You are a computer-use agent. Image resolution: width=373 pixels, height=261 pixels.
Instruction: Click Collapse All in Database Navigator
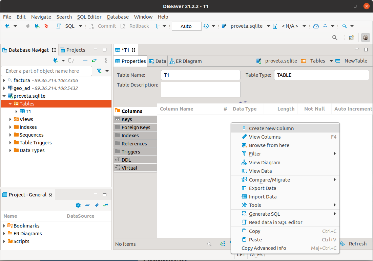(85, 61)
